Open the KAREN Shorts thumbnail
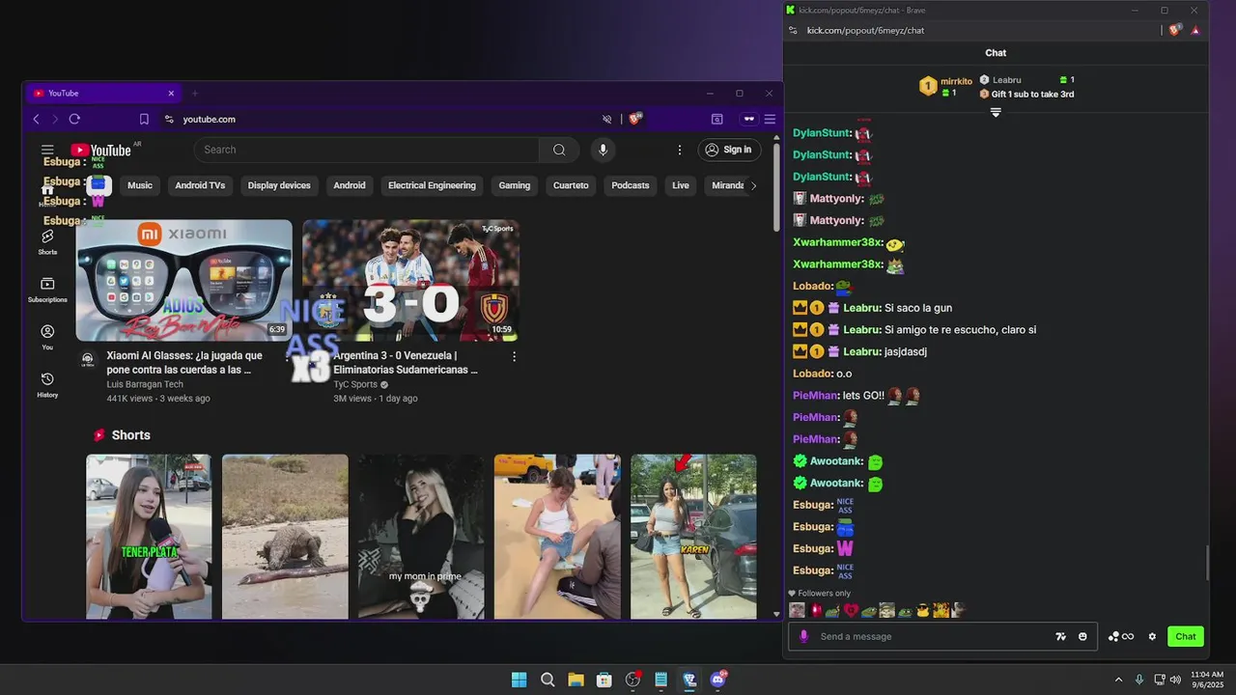The height and width of the screenshot is (695, 1236). click(693, 537)
